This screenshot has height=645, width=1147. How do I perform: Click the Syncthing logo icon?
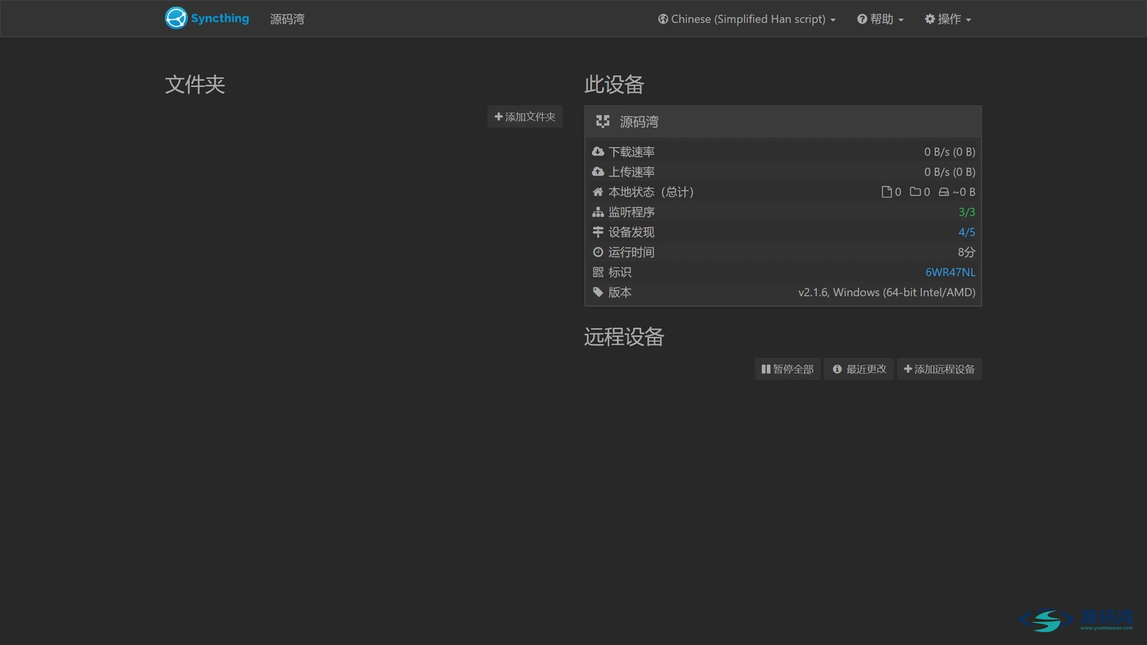tap(176, 18)
